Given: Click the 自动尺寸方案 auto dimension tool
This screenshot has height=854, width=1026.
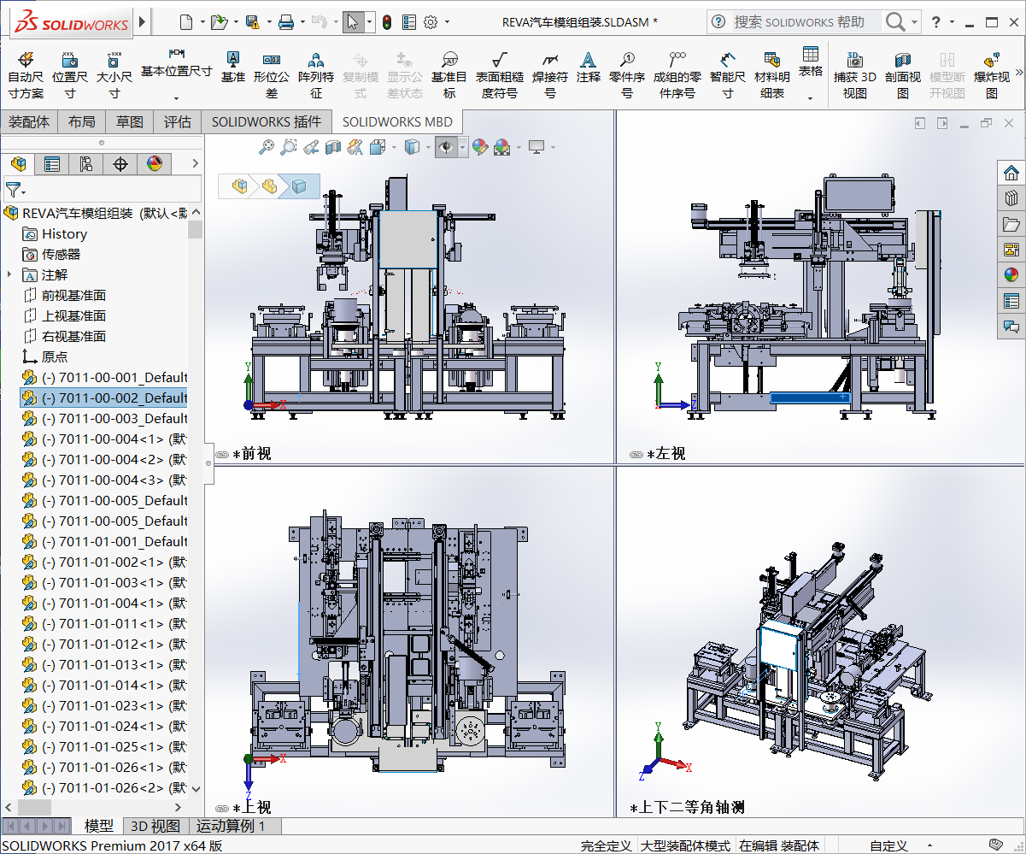Looking at the screenshot, I should point(26,74).
